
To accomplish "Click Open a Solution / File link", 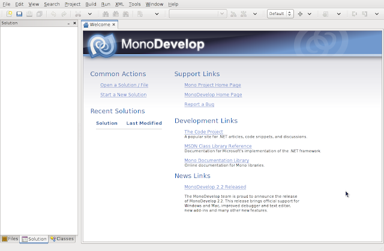I will [x=124, y=85].
